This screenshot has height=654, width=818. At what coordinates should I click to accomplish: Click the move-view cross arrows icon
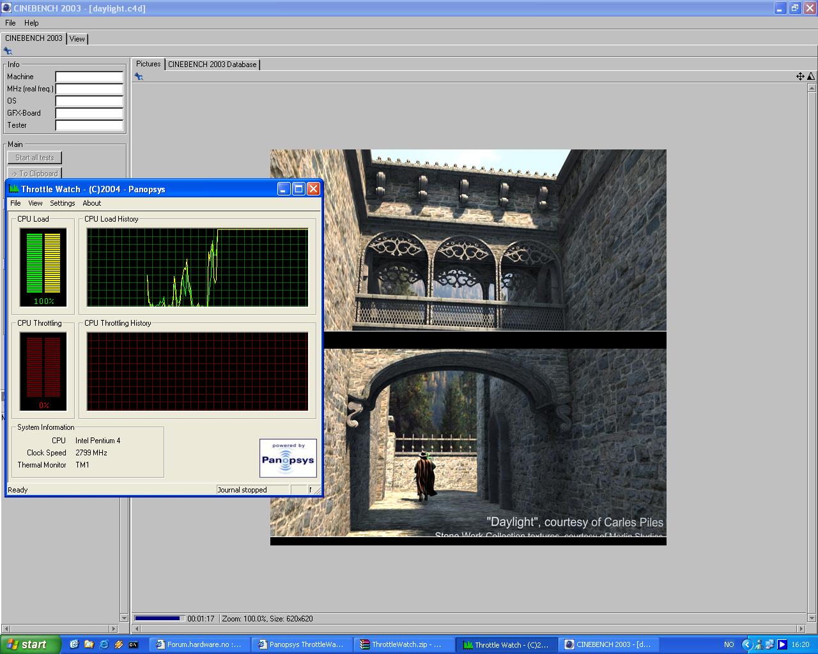pos(800,77)
